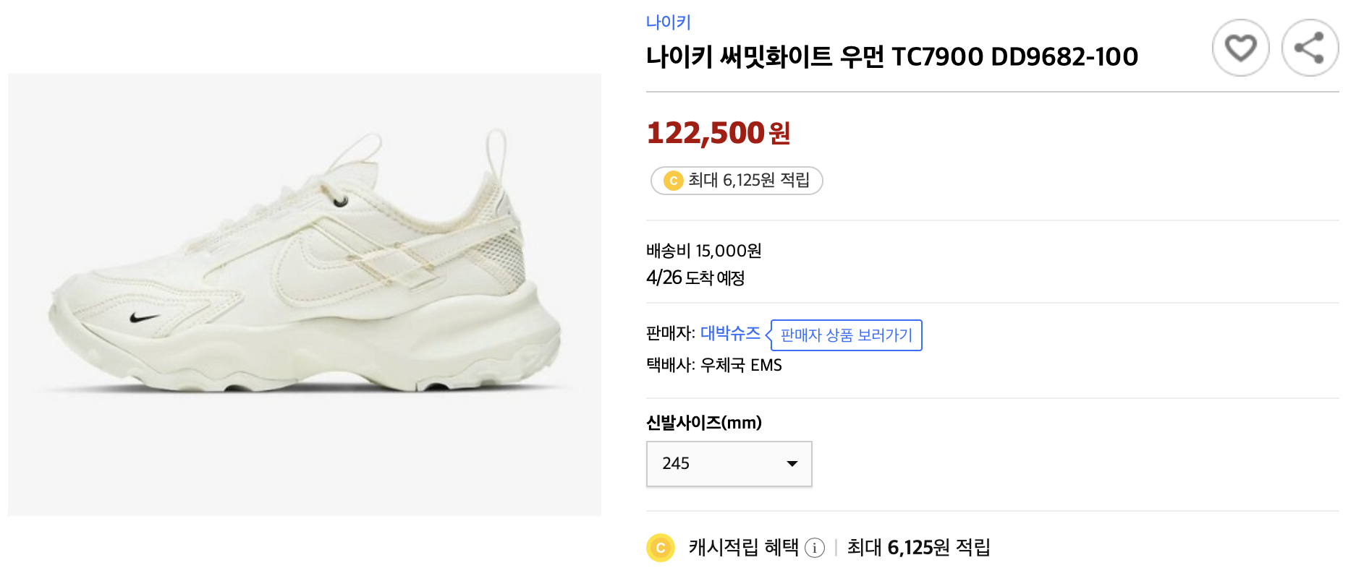Image resolution: width=1356 pixels, height=581 pixels.
Task: Click the share icon for this product
Action: tap(1309, 48)
